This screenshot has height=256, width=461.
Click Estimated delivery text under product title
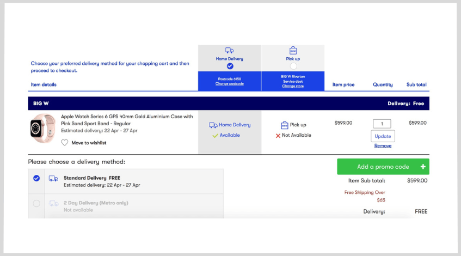[99, 130]
